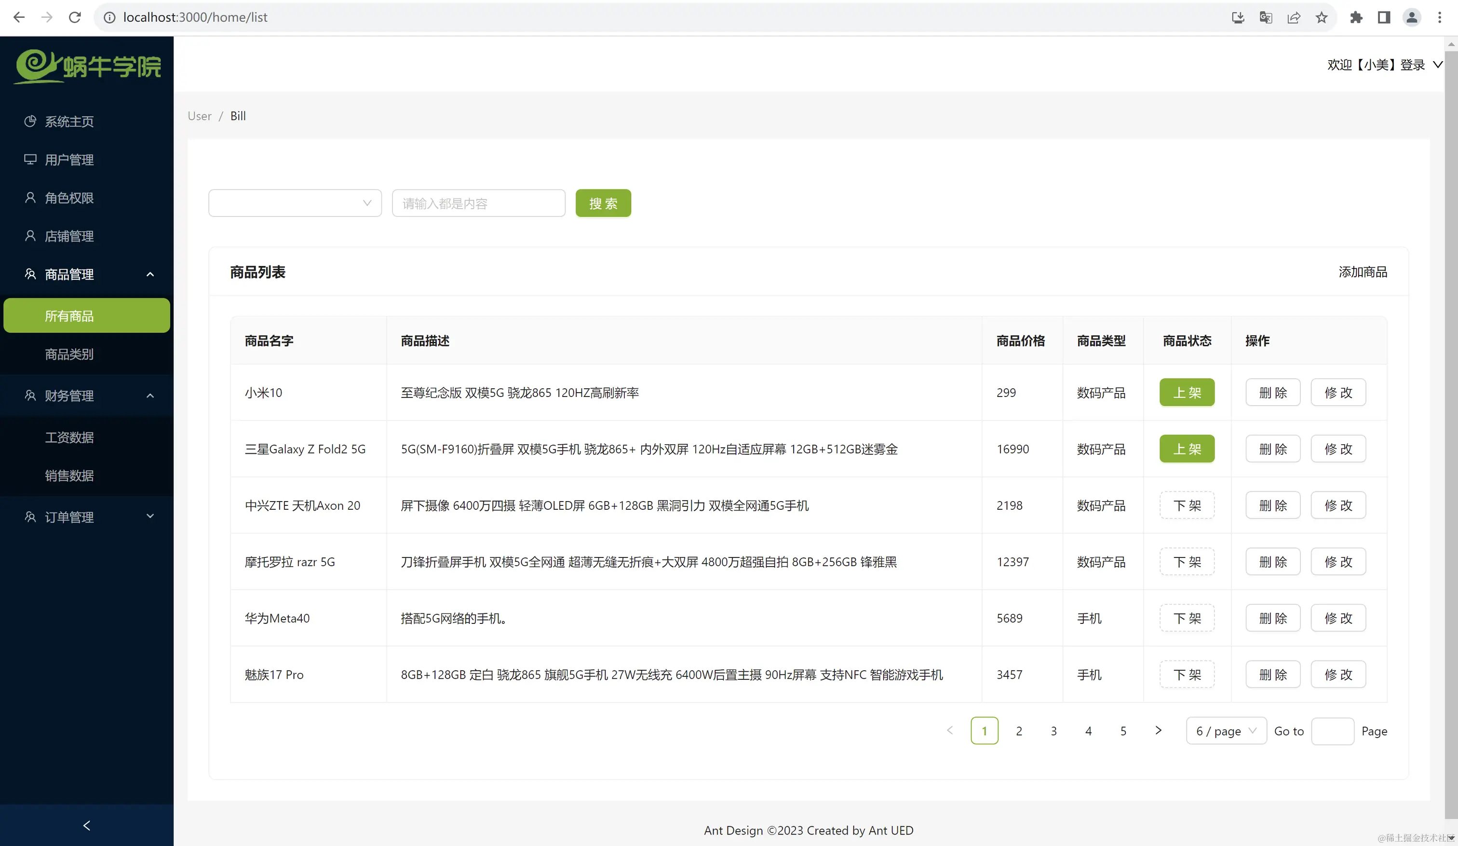The width and height of the screenshot is (1458, 846).
Task: Open browser side panel icon
Action: tap(1383, 17)
